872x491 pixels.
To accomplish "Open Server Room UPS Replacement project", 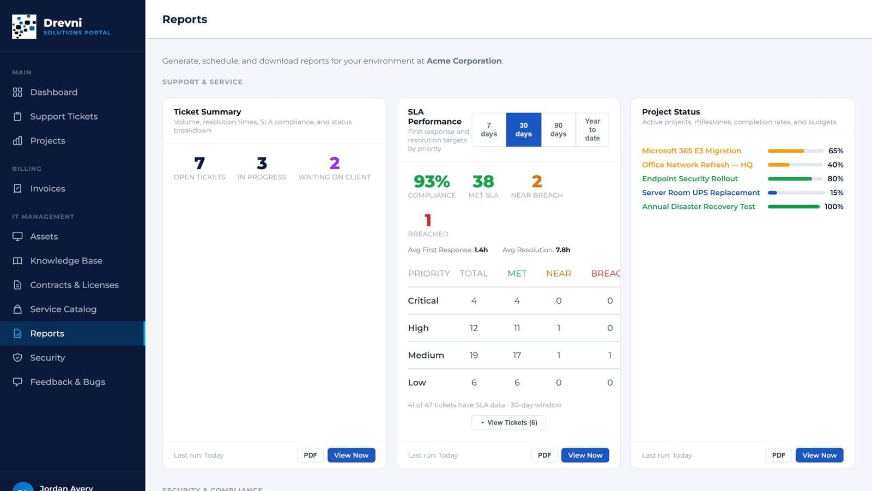I will tap(701, 193).
